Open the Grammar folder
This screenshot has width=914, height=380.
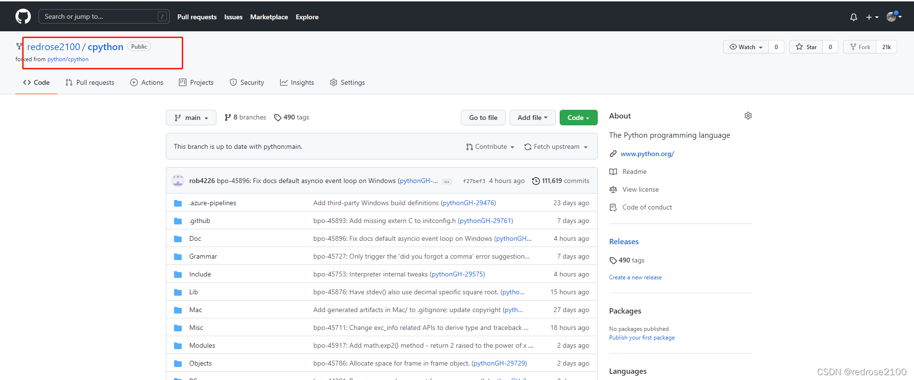[x=203, y=256]
